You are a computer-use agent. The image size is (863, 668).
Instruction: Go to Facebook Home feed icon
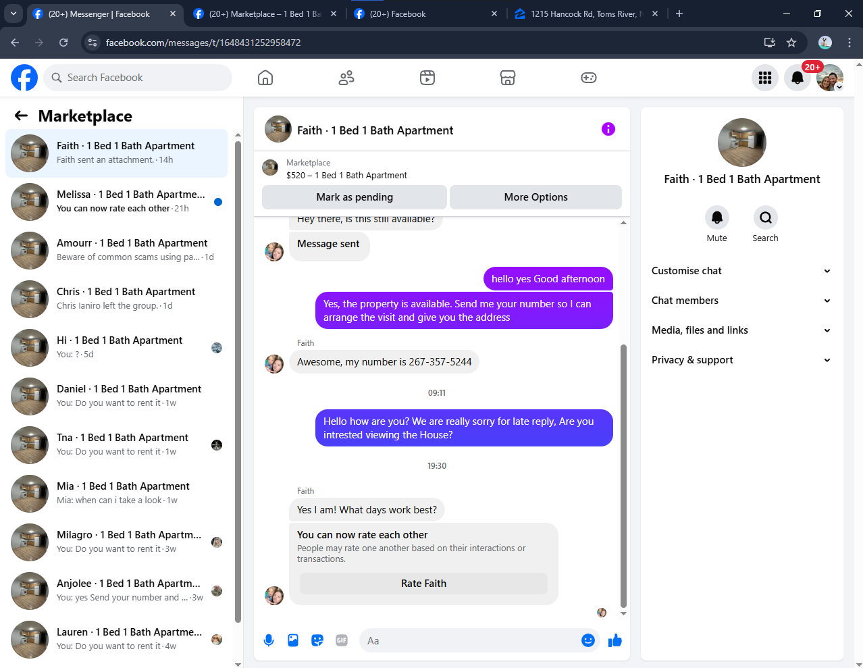click(265, 78)
